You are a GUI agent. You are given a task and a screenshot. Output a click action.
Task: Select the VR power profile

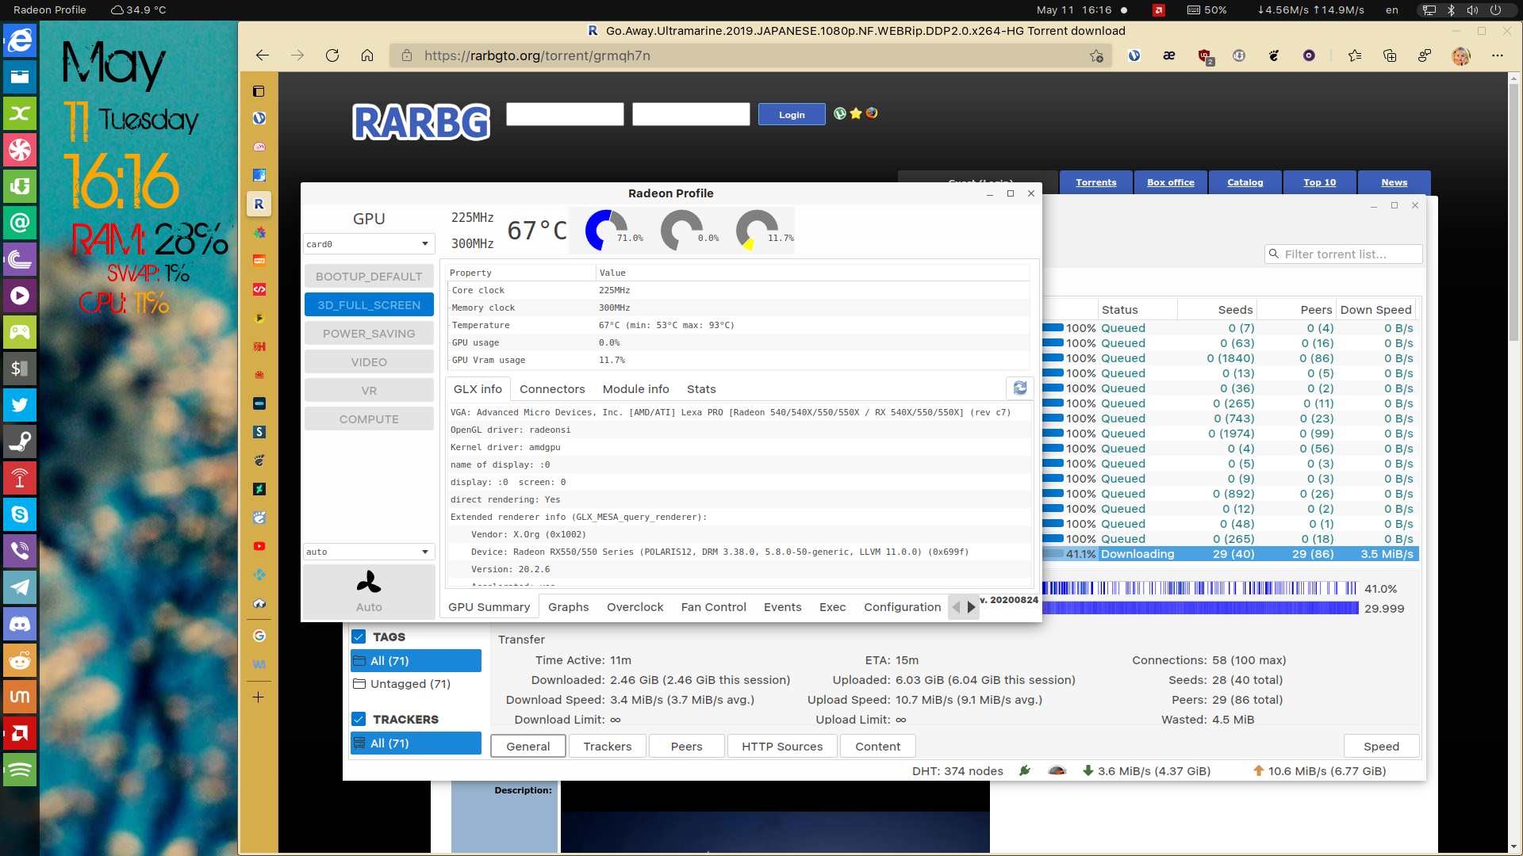369,391
